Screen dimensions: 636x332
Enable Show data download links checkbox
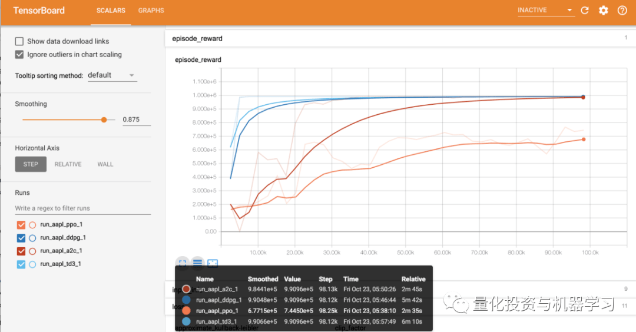click(19, 41)
